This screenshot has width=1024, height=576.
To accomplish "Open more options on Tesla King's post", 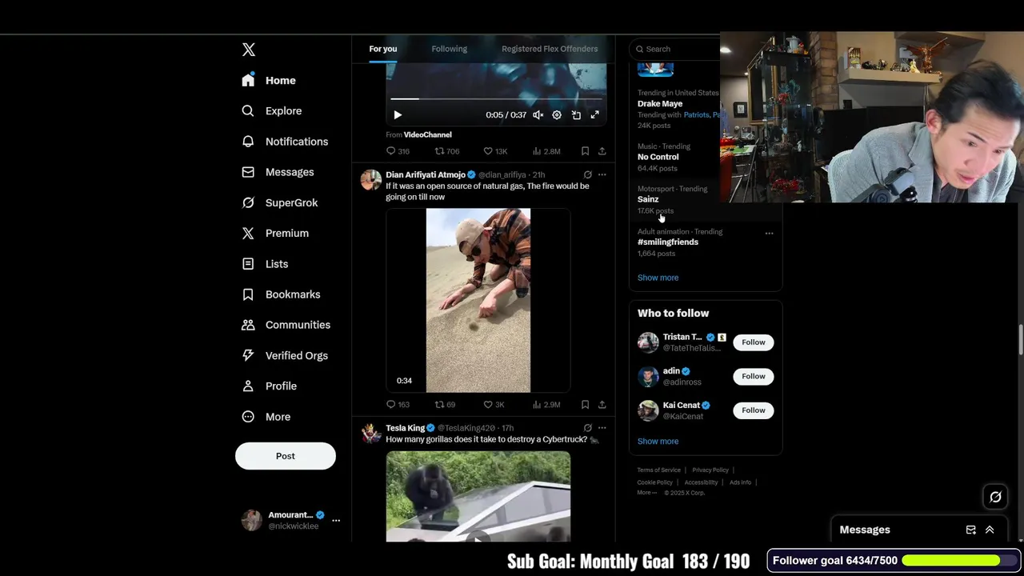I will point(602,428).
